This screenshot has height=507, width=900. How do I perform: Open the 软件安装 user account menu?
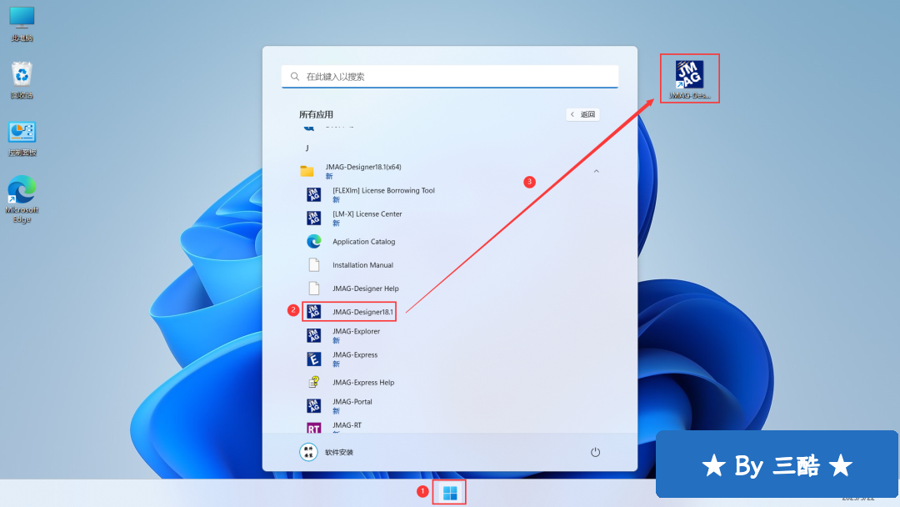(x=326, y=453)
